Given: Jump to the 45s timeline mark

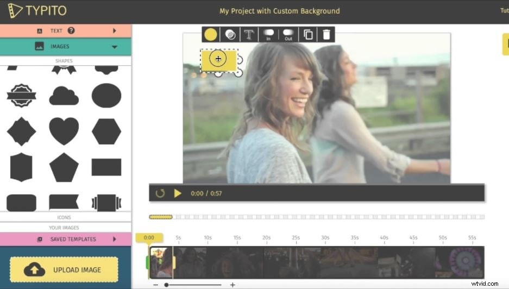Looking at the screenshot, I should click(x=413, y=238).
